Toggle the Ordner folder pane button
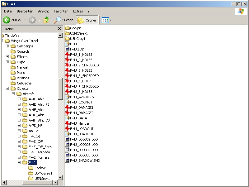This screenshot has height=187, width=249. pos(87,20)
